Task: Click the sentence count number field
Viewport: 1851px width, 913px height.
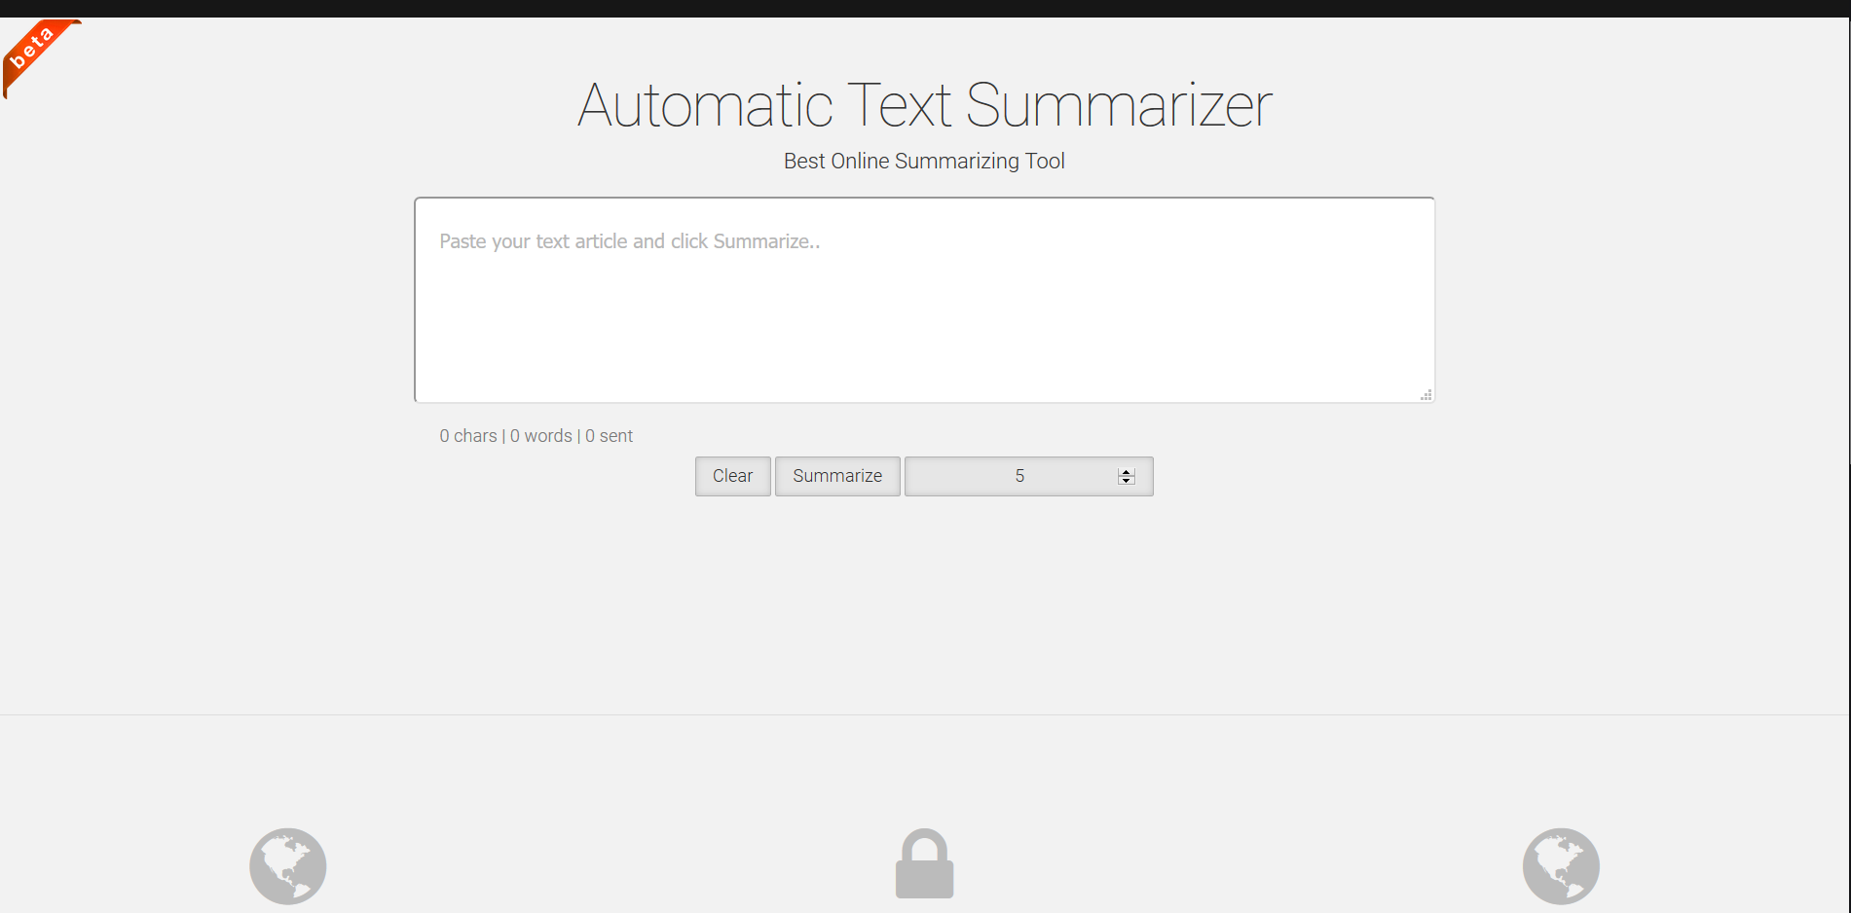Action: 1028,476
